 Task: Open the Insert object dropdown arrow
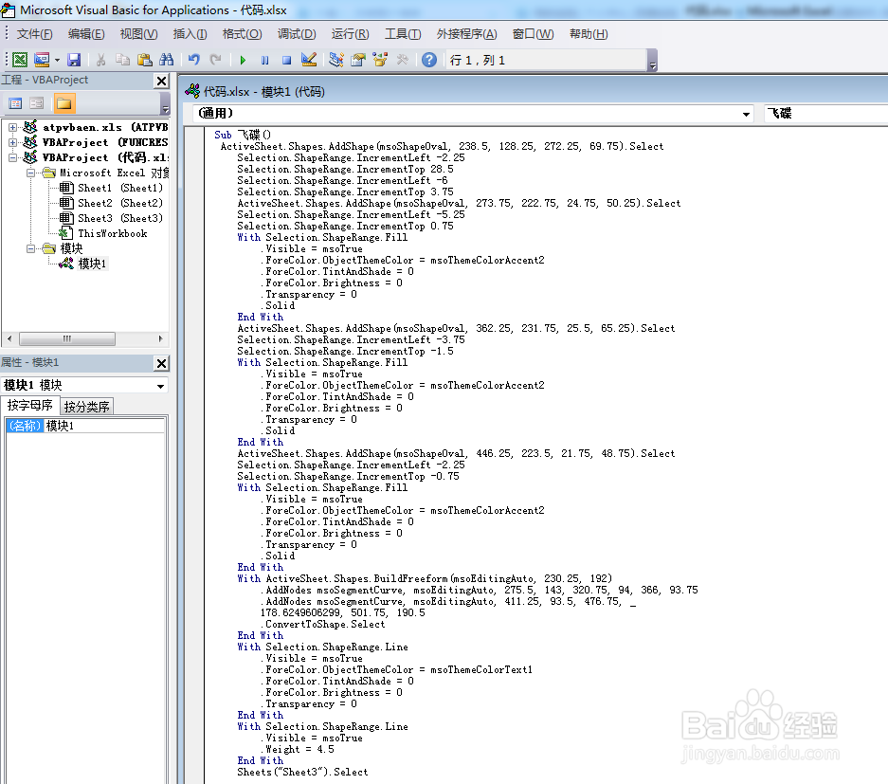[x=57, y=60]
